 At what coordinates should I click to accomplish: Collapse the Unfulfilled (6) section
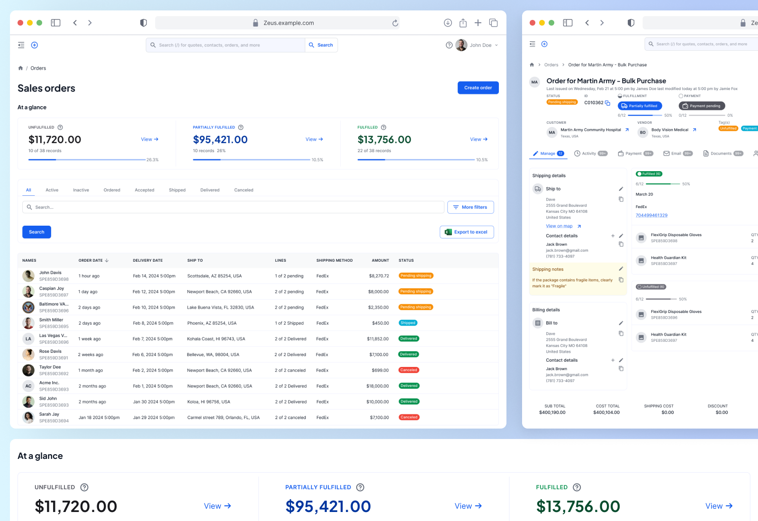(651, 286)
